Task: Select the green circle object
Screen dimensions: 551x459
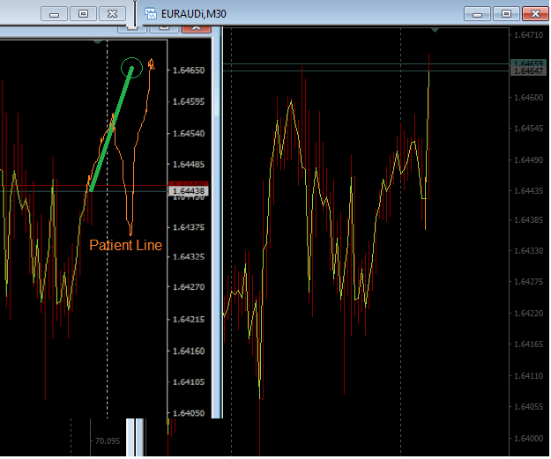Action: pyautogui.click(x=131, y=68)
